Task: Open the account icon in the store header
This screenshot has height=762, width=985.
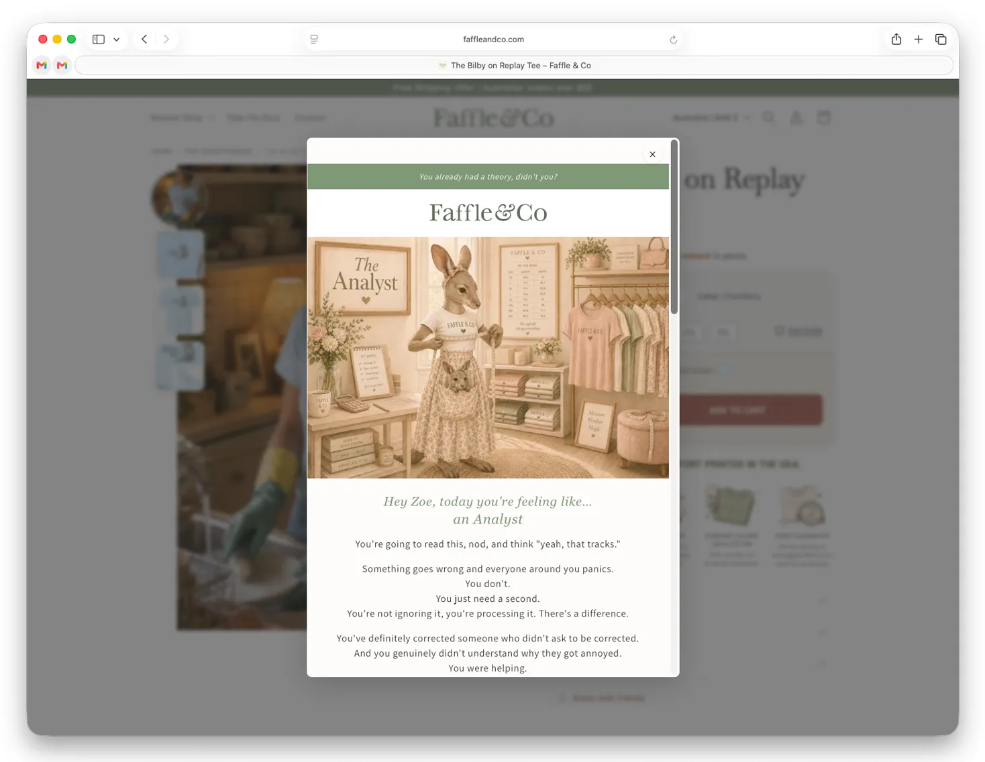Action: (x=796, y=118)
